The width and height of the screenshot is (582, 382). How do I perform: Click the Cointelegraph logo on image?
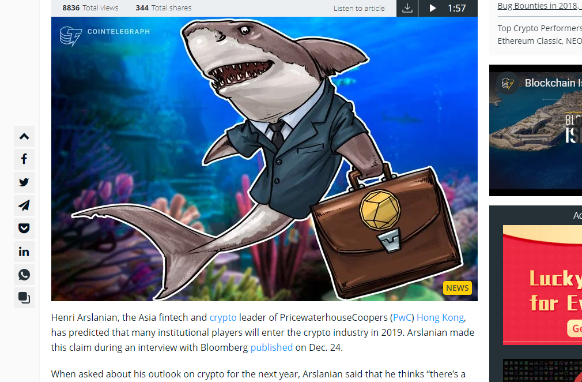coord(105,36)
